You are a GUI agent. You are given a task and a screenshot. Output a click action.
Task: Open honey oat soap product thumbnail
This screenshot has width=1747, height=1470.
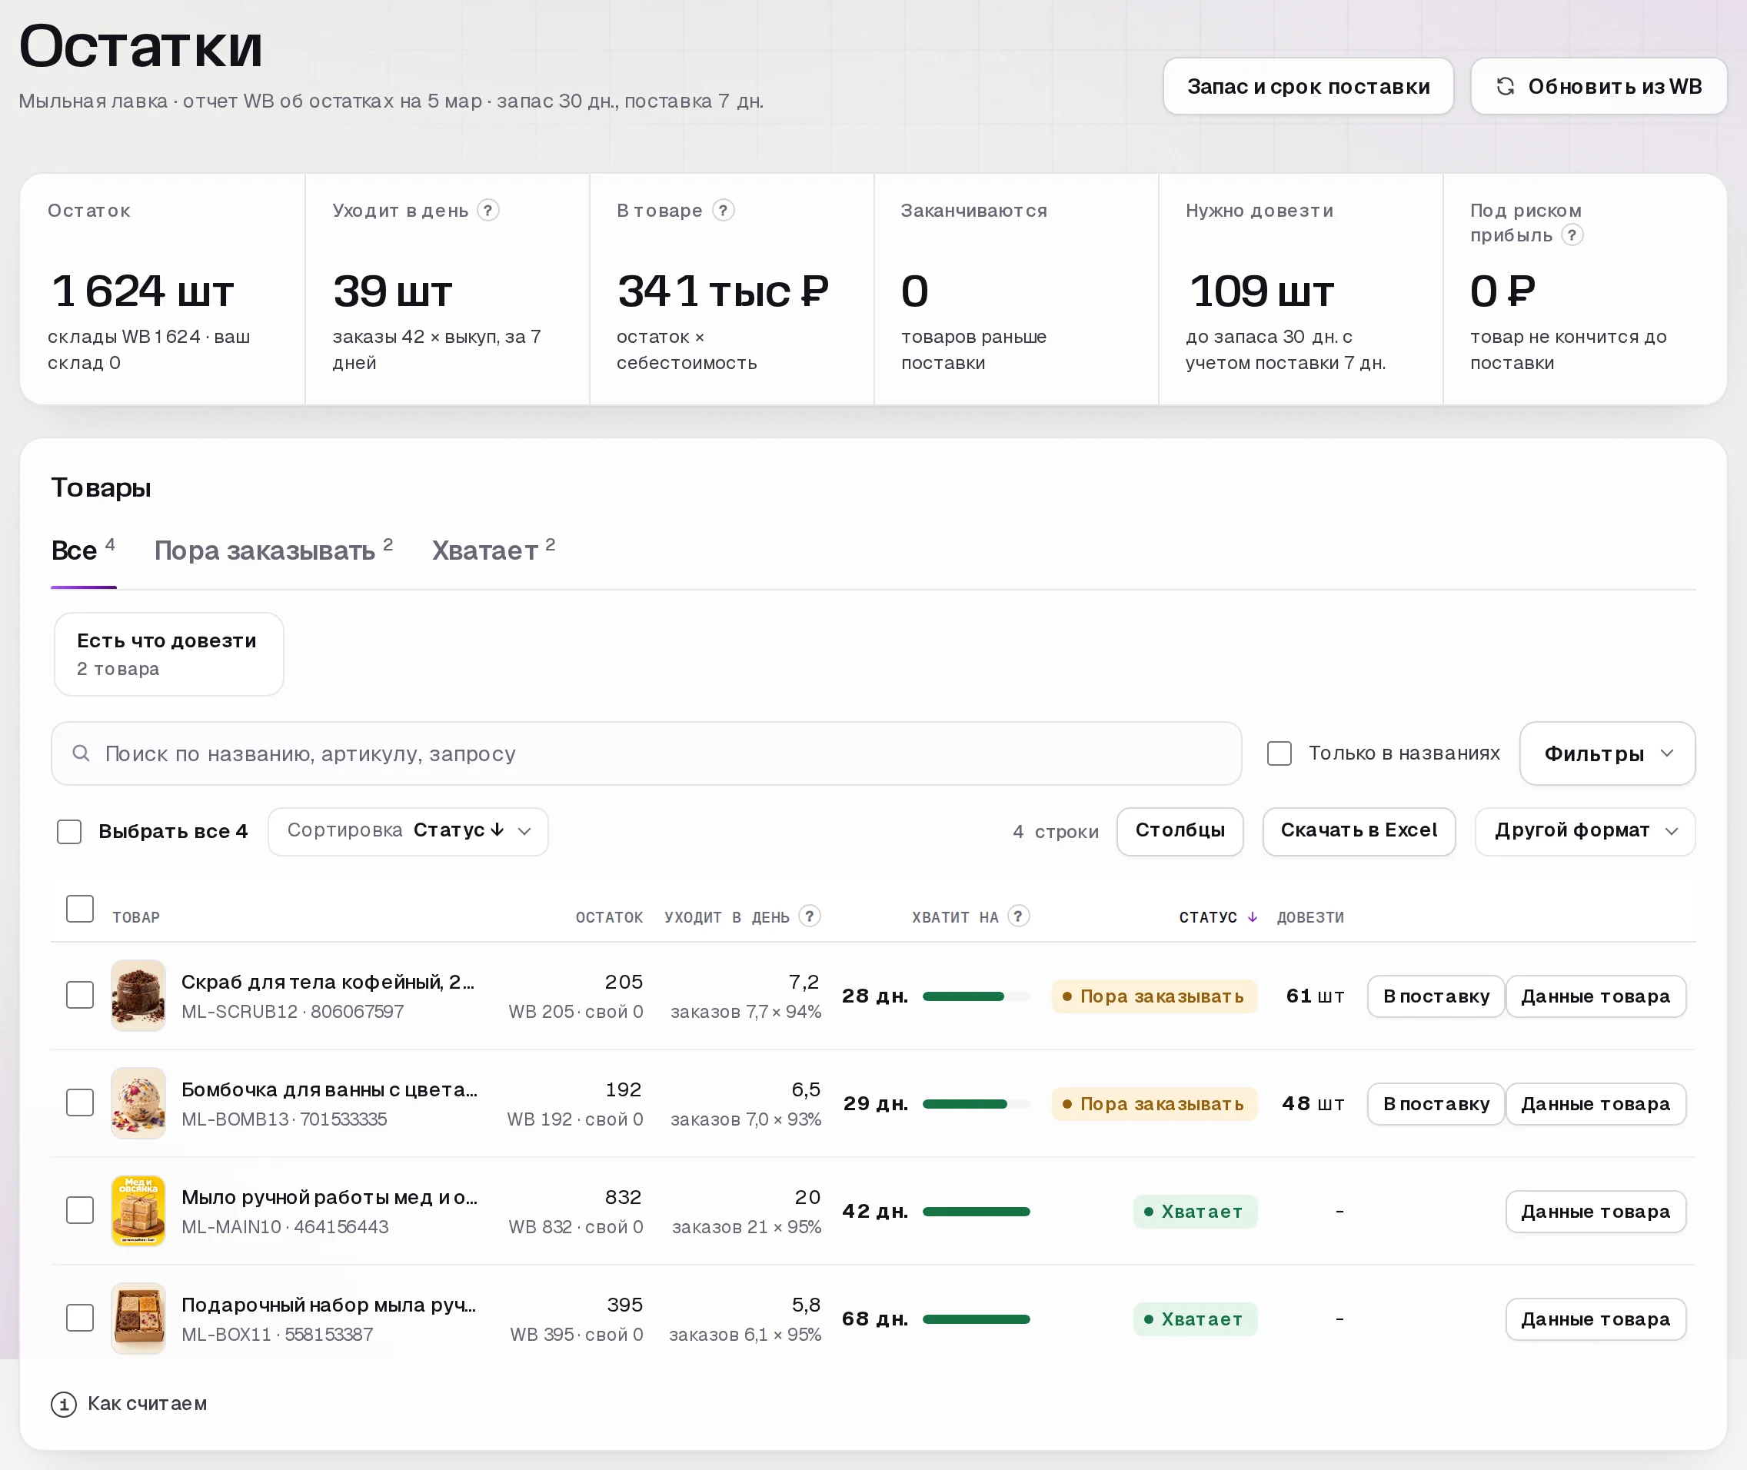pos(138,1210)
